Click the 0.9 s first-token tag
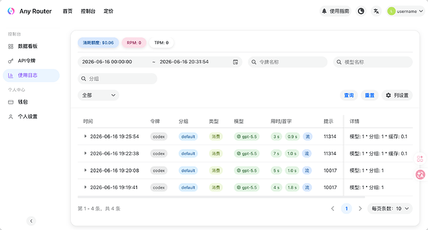The width and height of the screenshot is (428, 230). coord(292,136)
